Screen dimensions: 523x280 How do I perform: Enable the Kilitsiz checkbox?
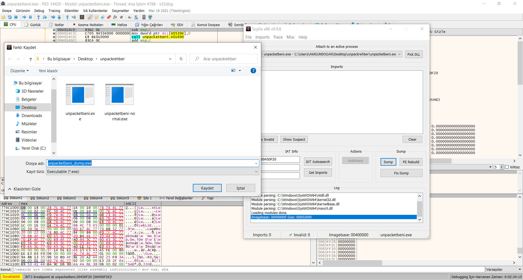click(x=507, y=167)
